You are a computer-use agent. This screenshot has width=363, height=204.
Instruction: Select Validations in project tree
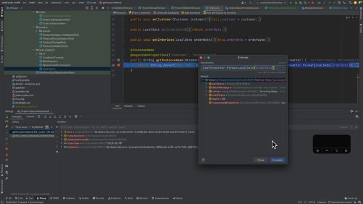49,69
